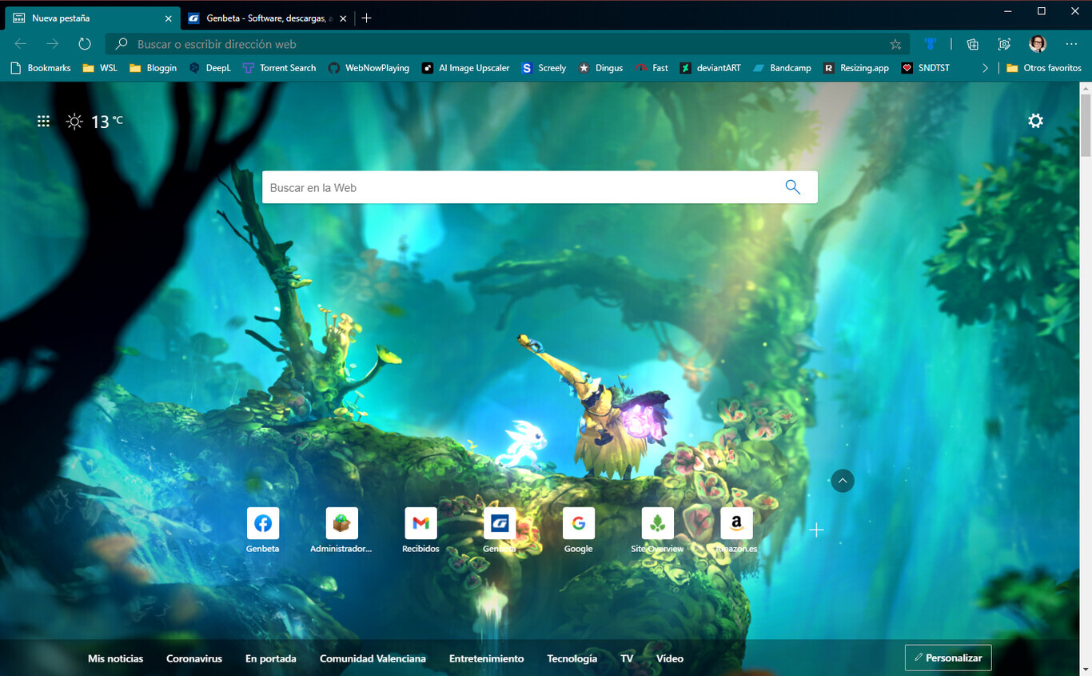Image resolution: width=1092 pixels, height=676 pixels.
Task: Open the Google shortcut tile
Action: (x=578, y=524)
